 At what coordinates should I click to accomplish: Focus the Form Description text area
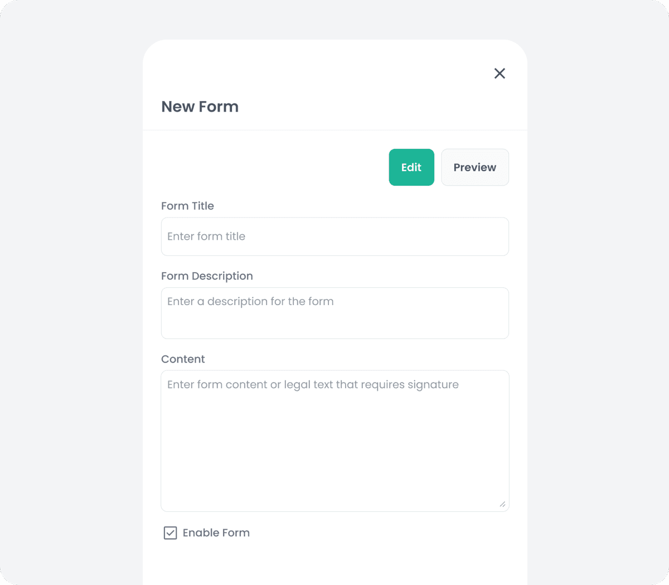[334, 312]
